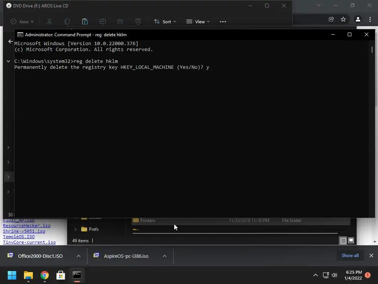Close the Chrome downloads bar
This screenshot has width=378, height=284.
tap(371, 256)
